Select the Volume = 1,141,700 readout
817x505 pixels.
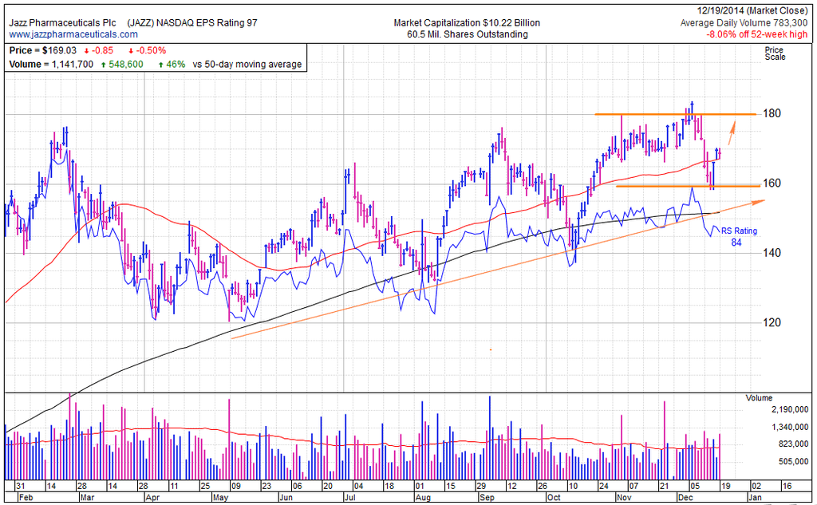51,64
